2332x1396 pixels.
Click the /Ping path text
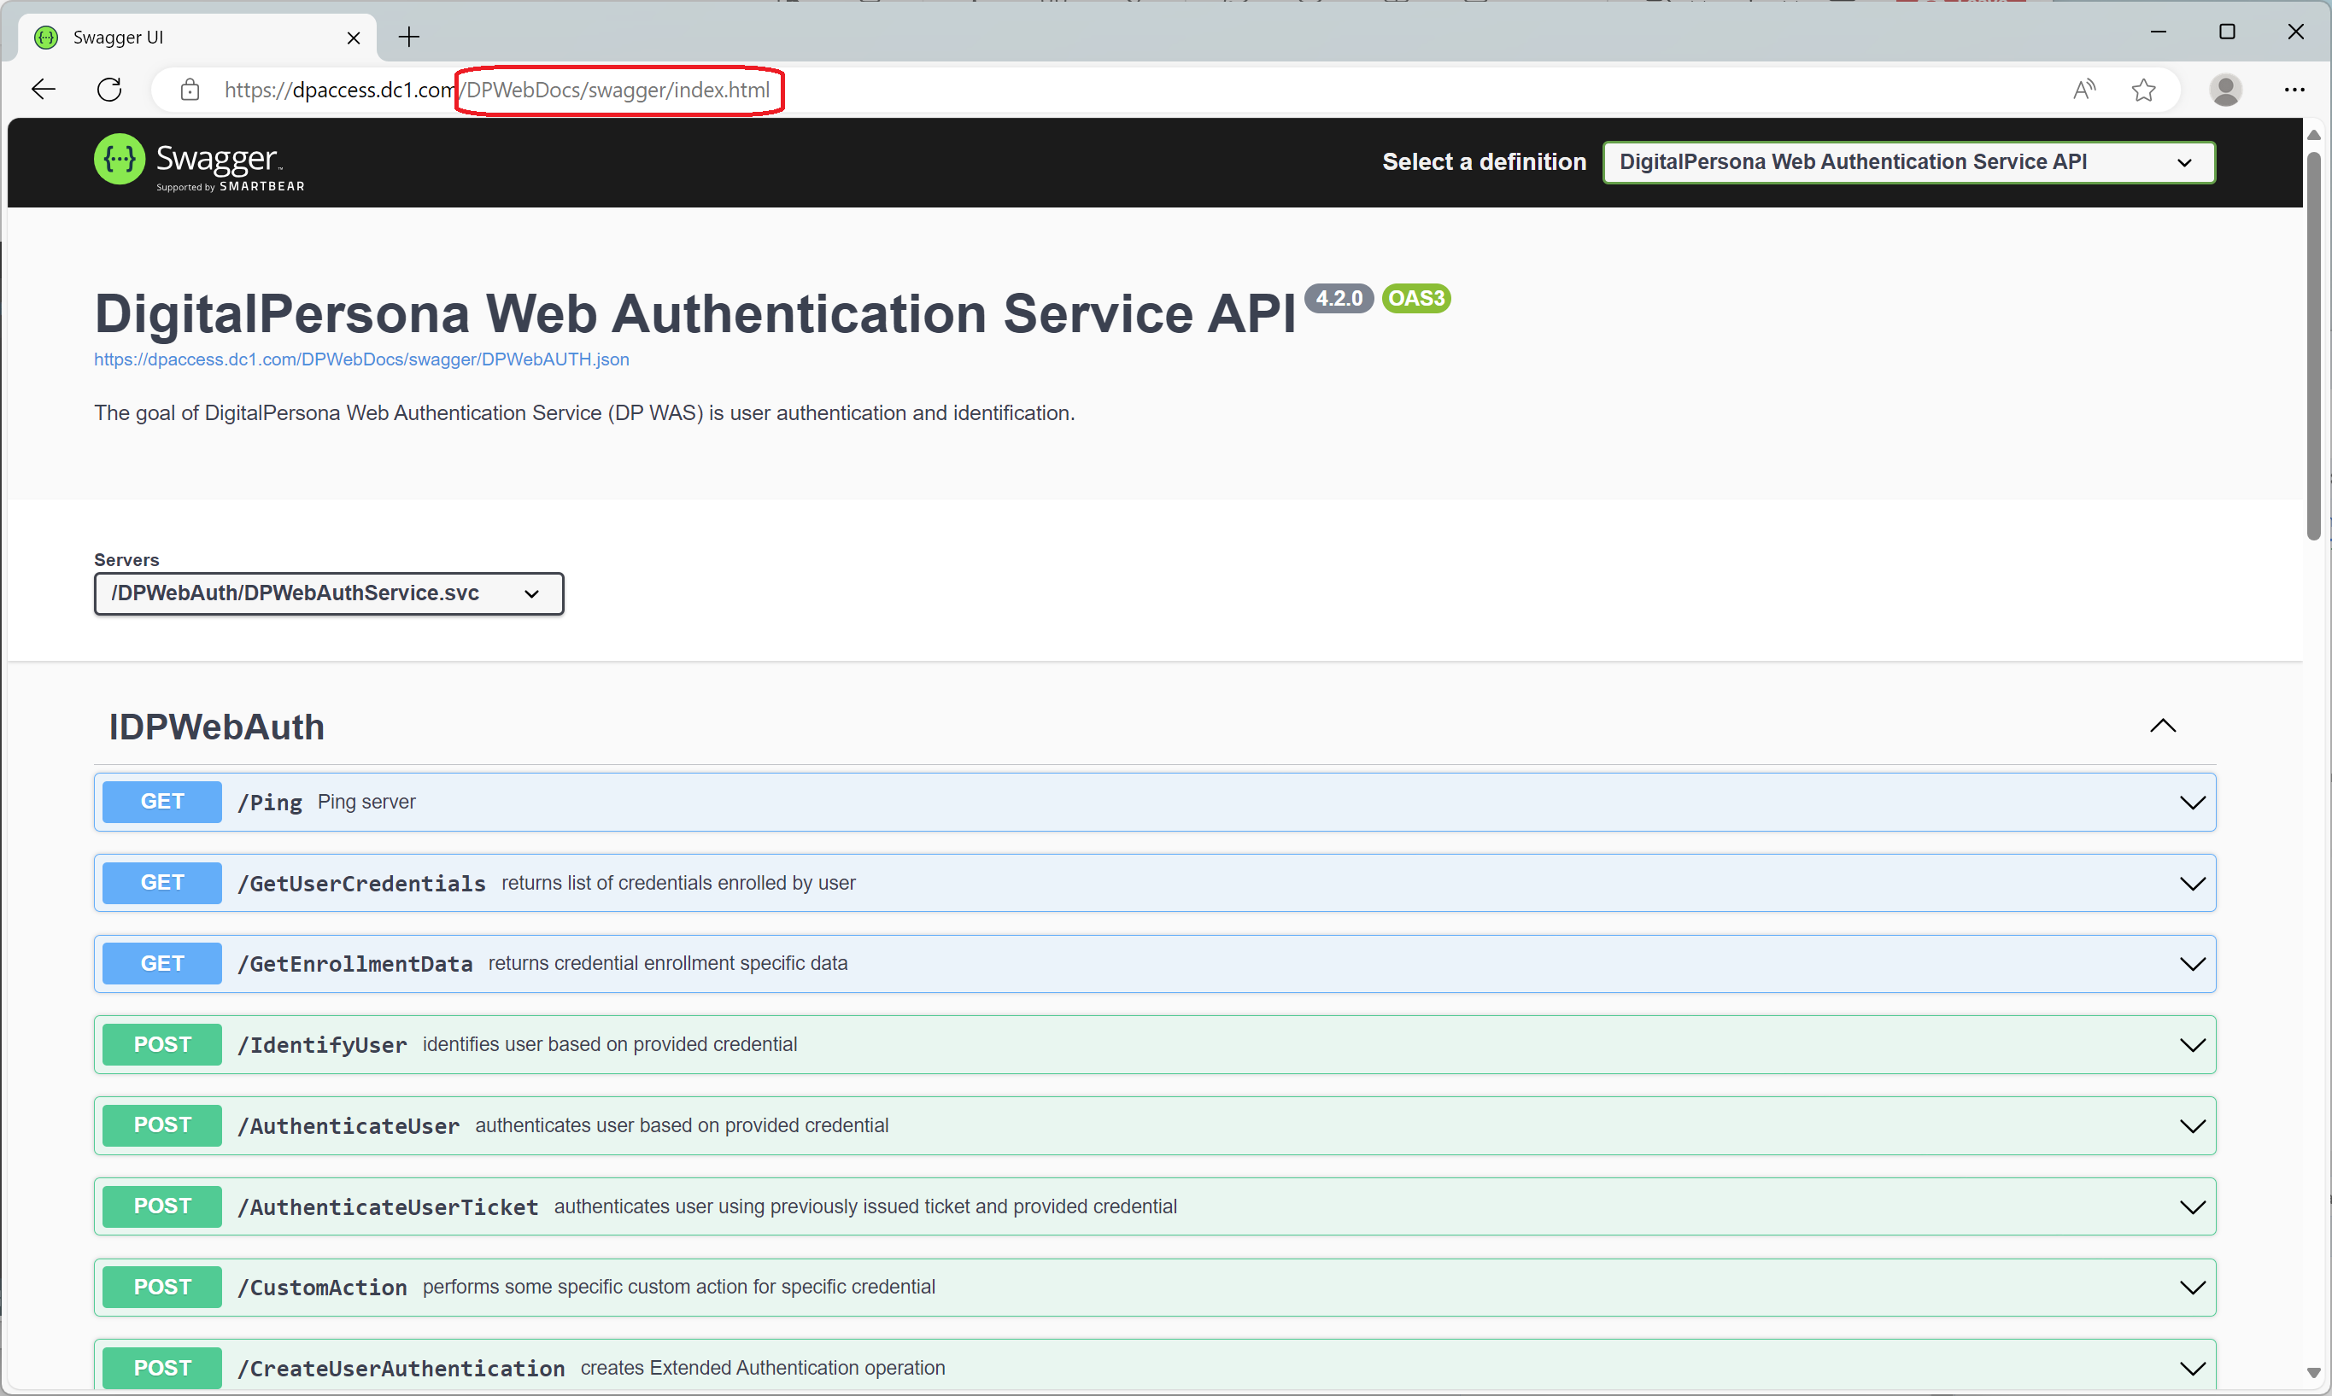tap(270, 803)
